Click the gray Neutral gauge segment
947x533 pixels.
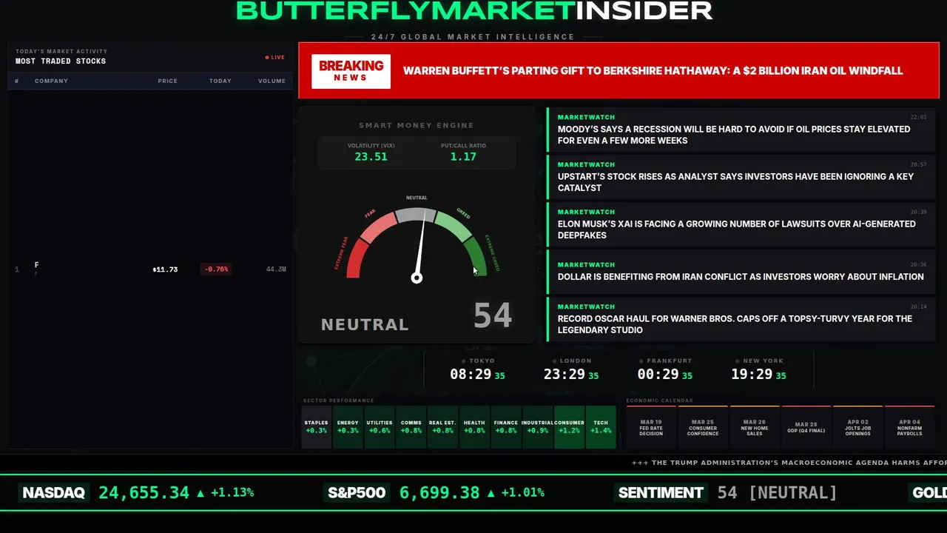click(x=417, y=215)
